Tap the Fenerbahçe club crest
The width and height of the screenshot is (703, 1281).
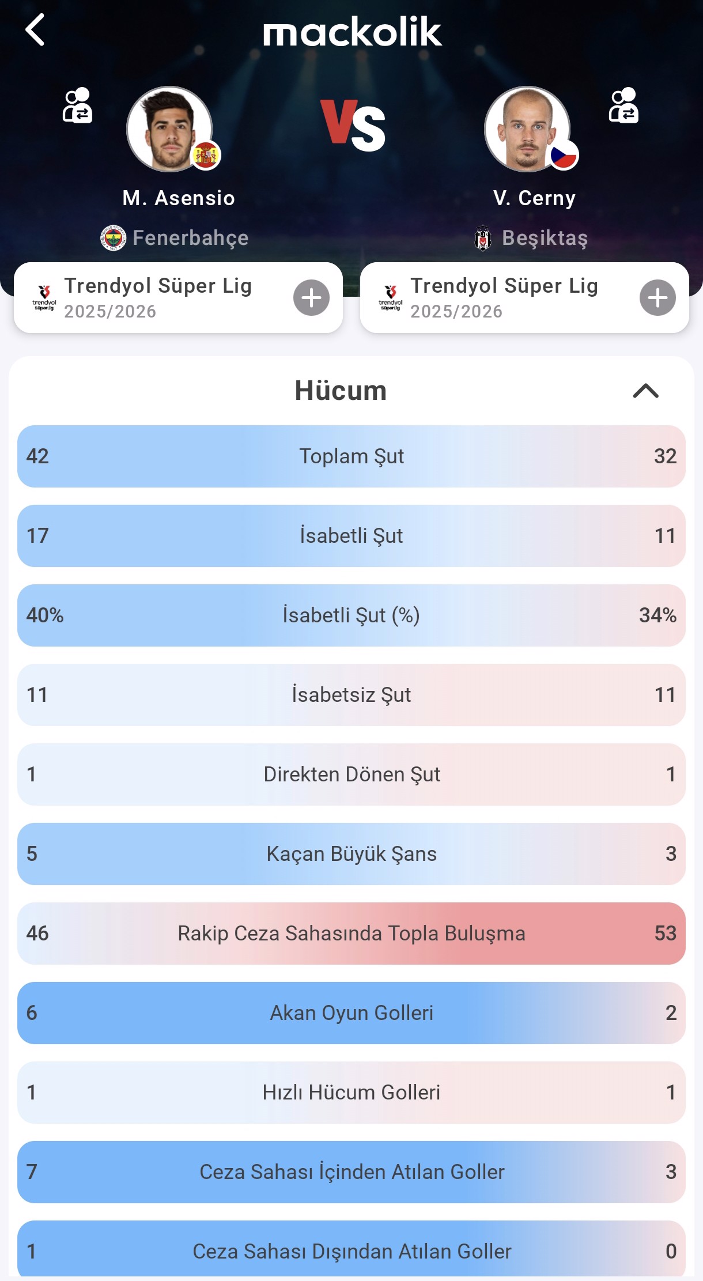114,238
